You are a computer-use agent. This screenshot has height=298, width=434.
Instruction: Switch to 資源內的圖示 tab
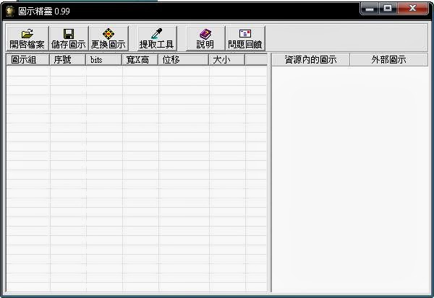pyautogui.click(x=311, y=60)
